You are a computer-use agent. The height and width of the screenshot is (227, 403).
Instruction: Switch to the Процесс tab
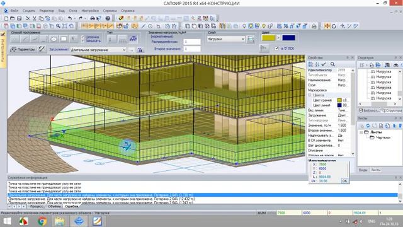click(37, 206)
